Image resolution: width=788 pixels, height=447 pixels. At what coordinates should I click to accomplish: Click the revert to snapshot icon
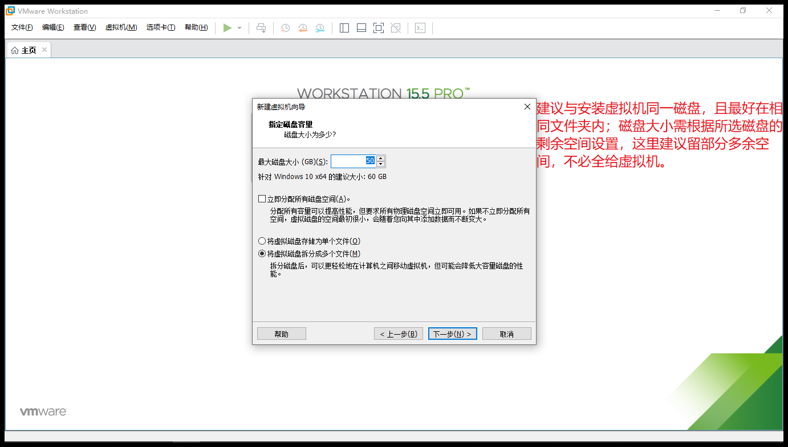[x=303, y=28]
